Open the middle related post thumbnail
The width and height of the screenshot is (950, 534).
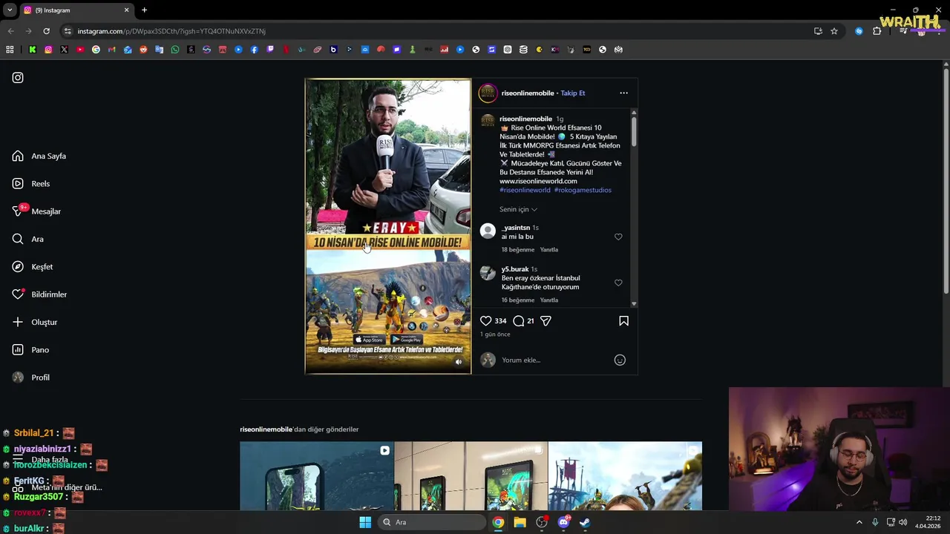click(x=471, y=476)
